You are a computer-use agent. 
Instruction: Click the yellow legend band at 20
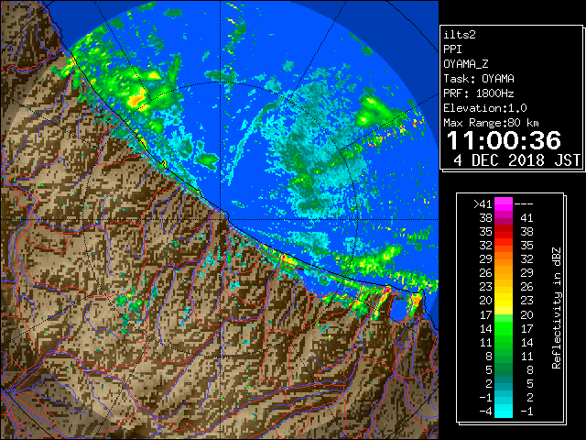click(504, 301)
